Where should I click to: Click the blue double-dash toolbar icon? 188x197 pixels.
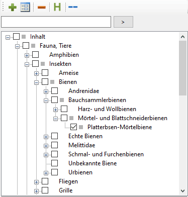[x=73, y=7]
